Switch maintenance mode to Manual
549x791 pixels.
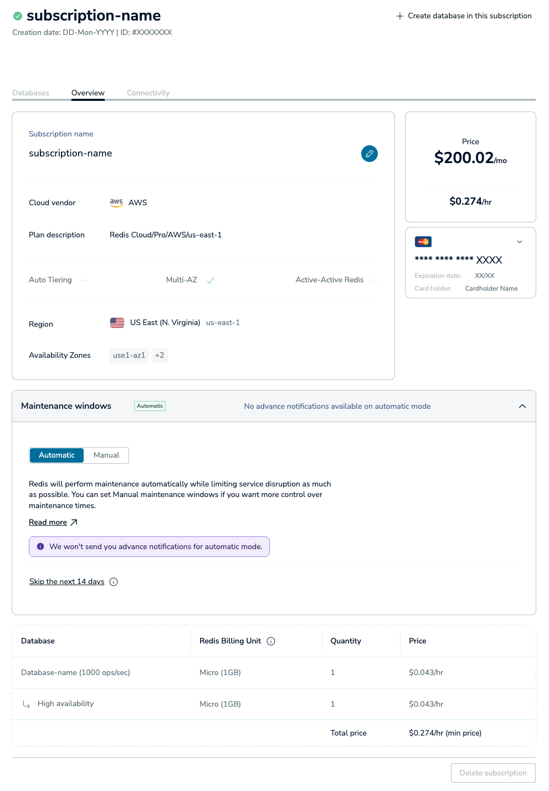106,455
